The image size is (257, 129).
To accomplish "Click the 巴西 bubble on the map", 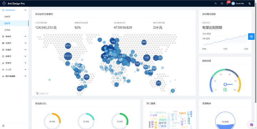I will click(x=86, y=77).
